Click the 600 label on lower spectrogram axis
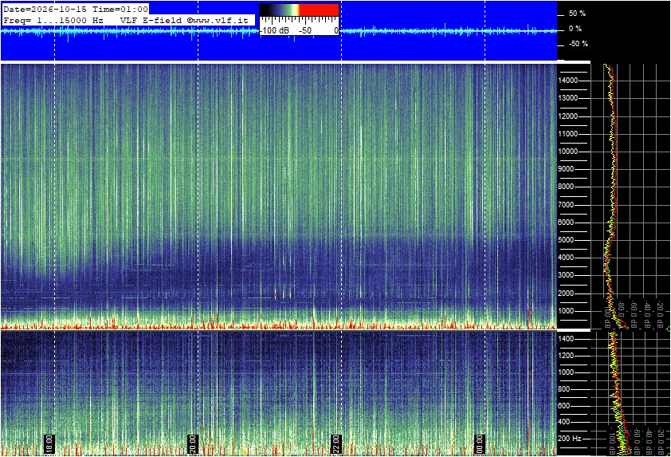The image size is (671, 457). (564, 406)
